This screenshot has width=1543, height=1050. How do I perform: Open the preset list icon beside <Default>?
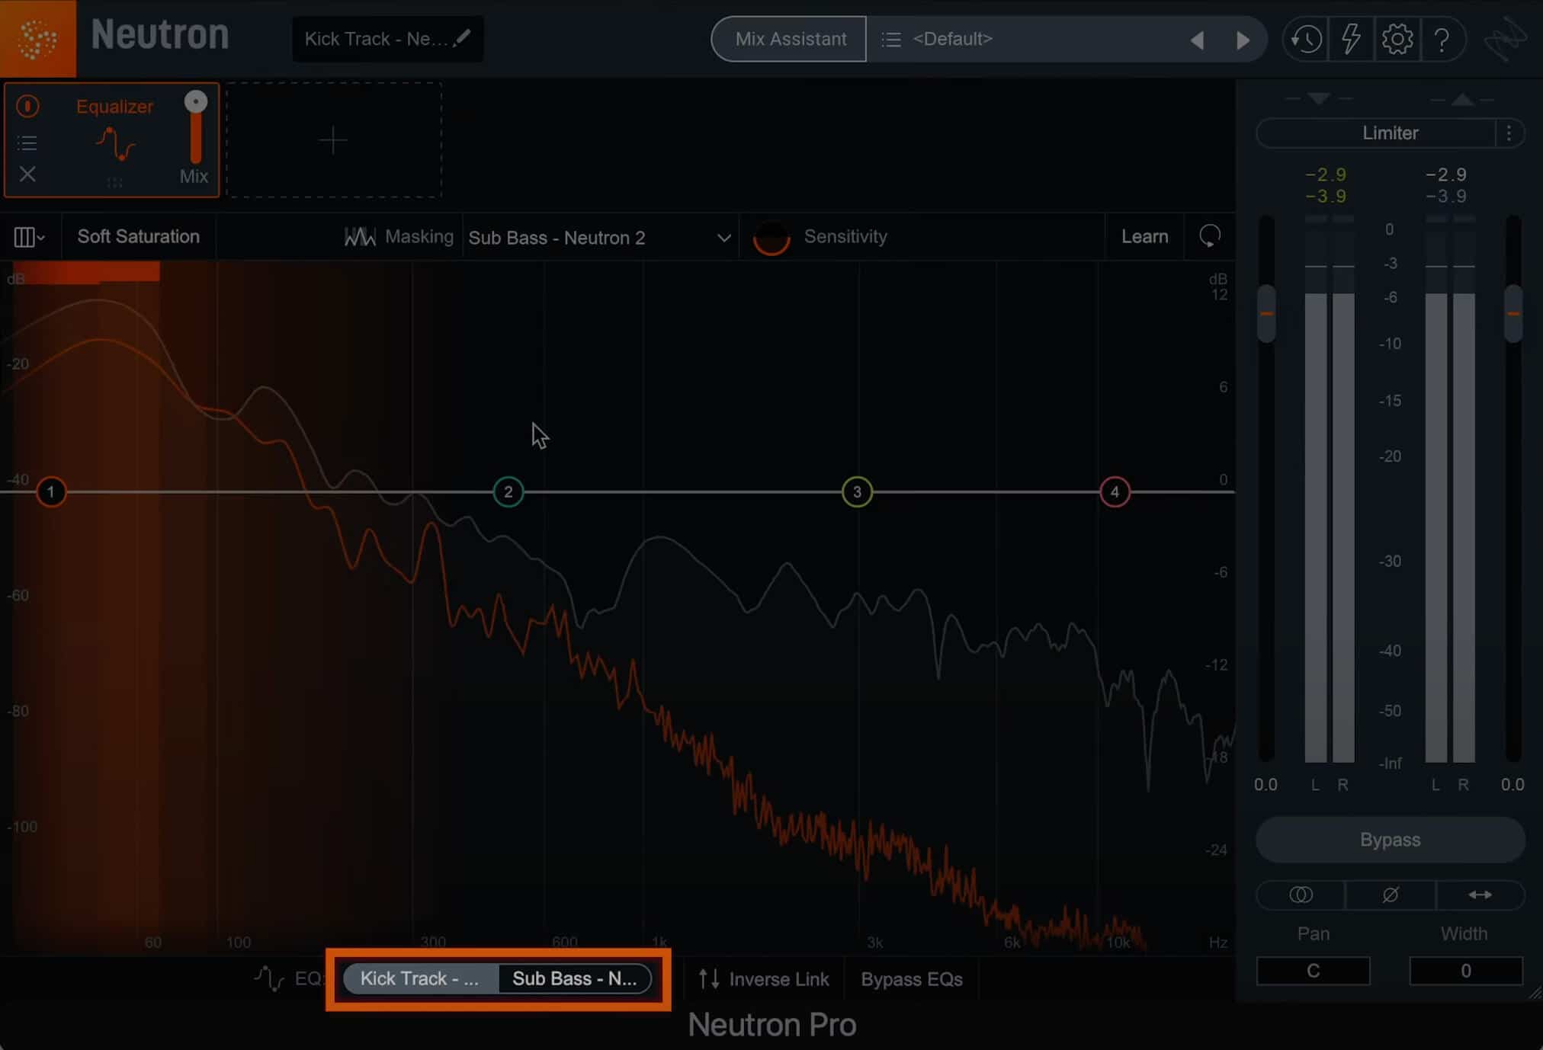coord(890,39)
